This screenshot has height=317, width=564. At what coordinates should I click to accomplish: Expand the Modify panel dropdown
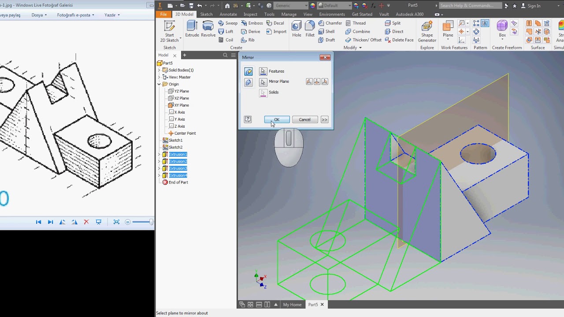[352, 48]
